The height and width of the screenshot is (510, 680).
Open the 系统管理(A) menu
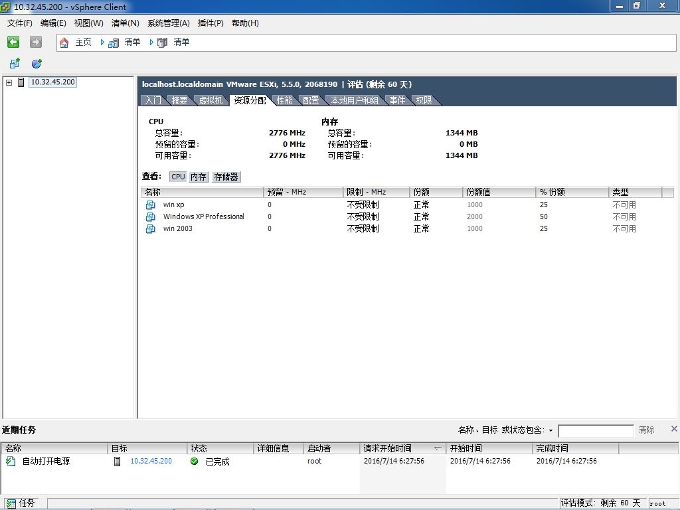pos(168,23)
